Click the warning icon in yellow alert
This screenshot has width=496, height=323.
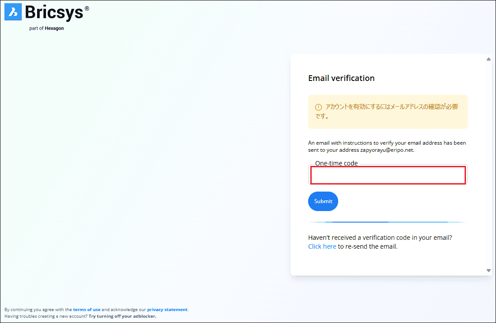[x=318, y=107]
